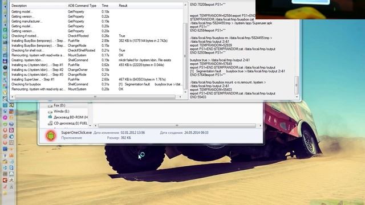The height and width of the screenshot is (205, 365).
Task: Click the 'Segmentation fault' result in the table
Action: (x=151, y=84)
